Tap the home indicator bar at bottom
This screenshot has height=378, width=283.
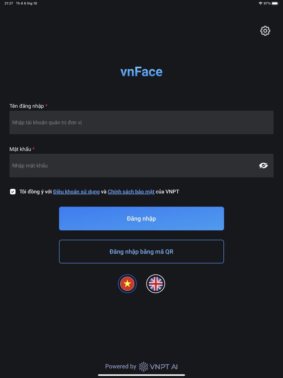141,375
